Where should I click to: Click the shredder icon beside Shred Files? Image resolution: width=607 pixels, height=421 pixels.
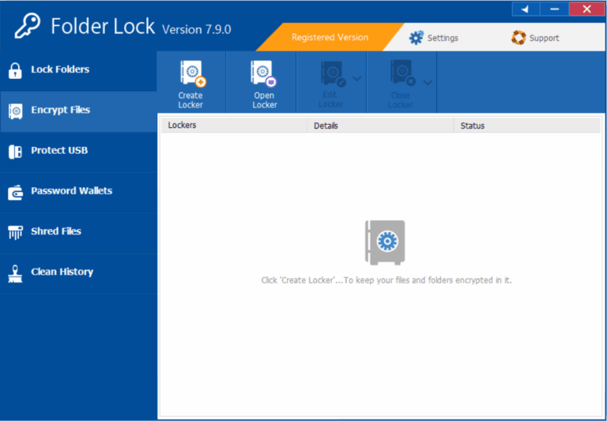tap(15, 232)
